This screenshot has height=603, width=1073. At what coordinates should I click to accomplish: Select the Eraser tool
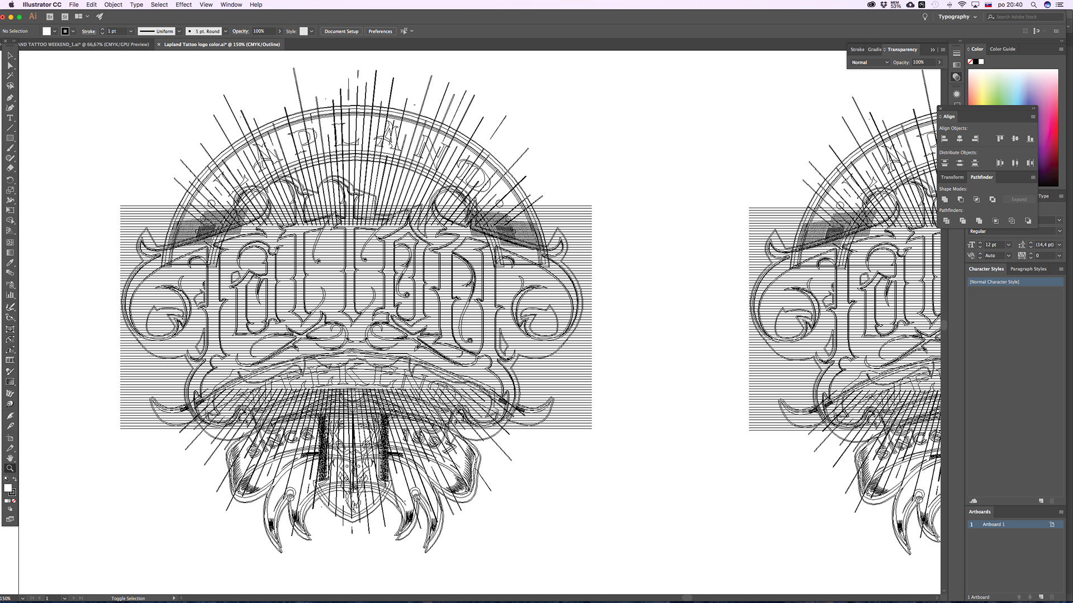point(10,168)
